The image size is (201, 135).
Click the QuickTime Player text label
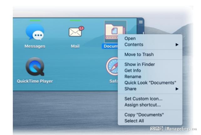click(35, 81)
